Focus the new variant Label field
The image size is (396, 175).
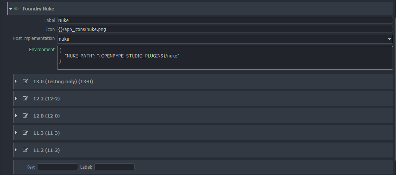pos(114,167)
